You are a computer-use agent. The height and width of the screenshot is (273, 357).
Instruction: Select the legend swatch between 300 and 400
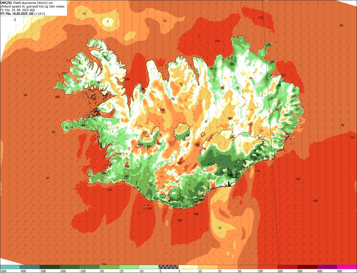click(x=307, y=267)
